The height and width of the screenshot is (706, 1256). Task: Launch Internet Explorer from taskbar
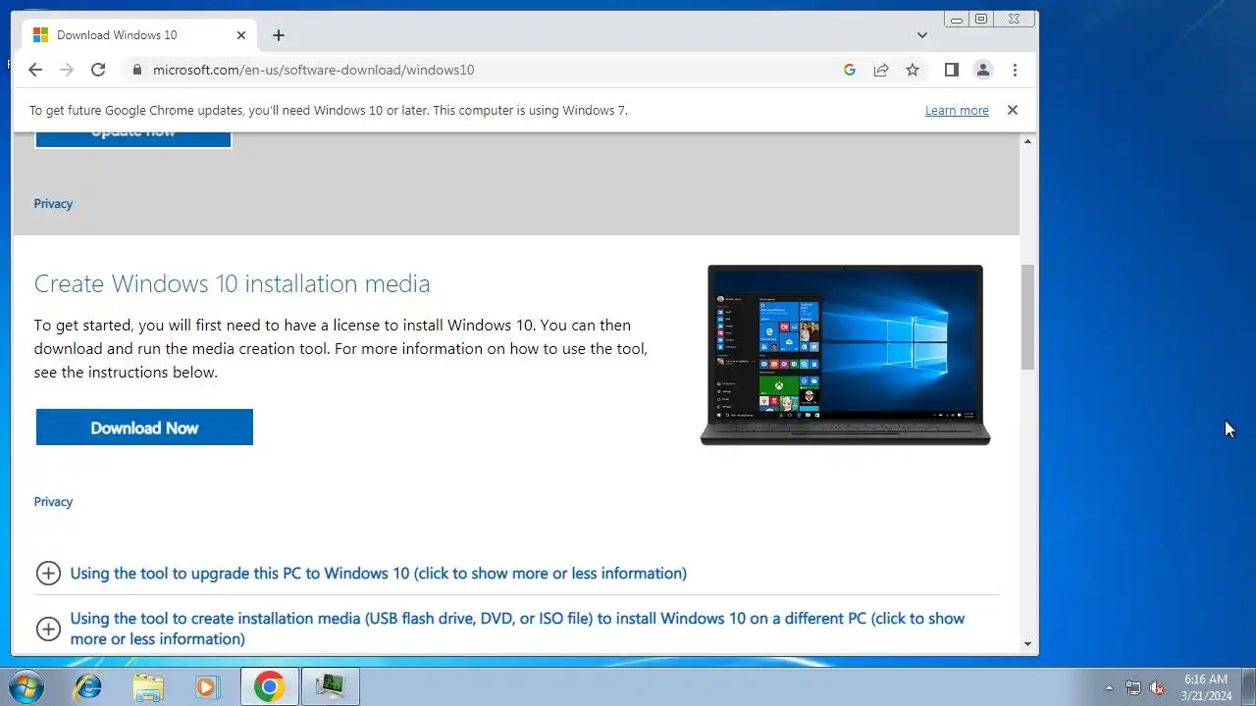[x=88, y=686]
